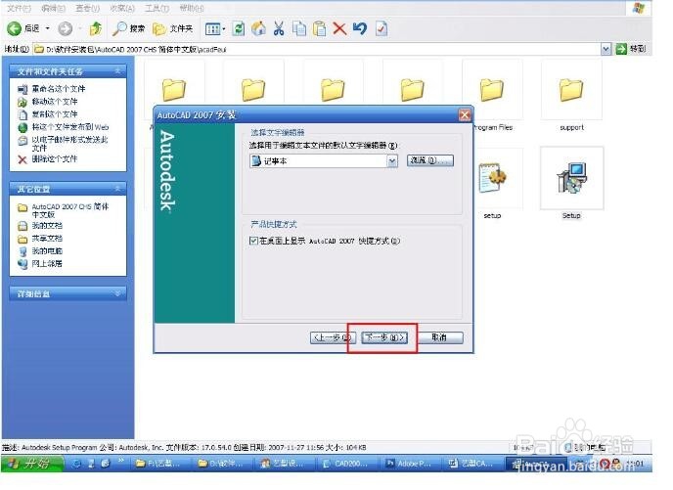673x490 pixels.
Task: Click the green Refresh icon in toolbar
Action: point(239,28)
